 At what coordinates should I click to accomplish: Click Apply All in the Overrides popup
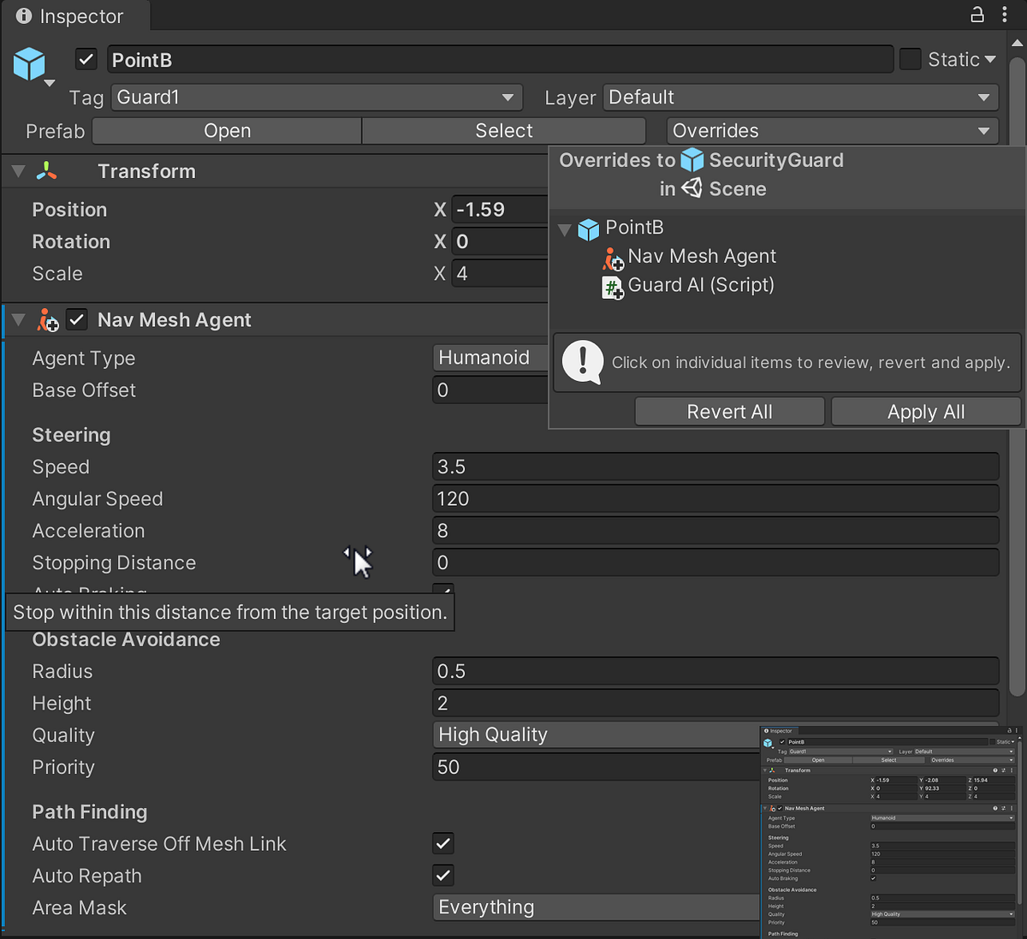coord(925,412)
